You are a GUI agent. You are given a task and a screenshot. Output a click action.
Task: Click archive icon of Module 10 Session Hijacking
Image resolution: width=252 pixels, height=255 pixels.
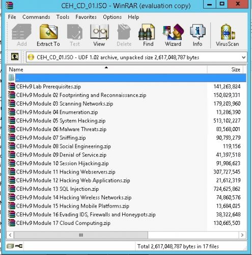click(12, 163)
